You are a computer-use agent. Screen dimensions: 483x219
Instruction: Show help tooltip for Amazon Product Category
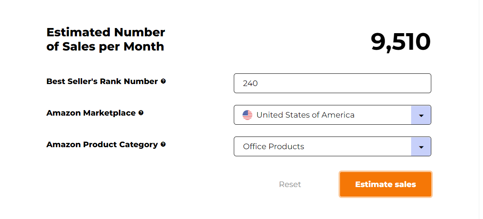(163, 144)
